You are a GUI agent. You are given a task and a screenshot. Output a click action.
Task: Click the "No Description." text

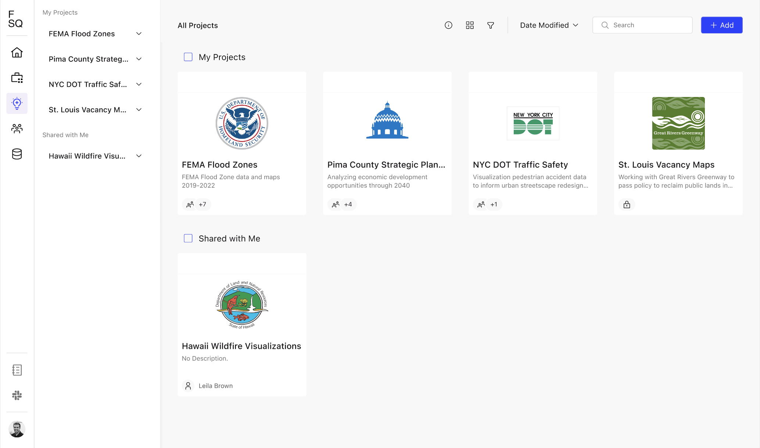click(205, 358)
